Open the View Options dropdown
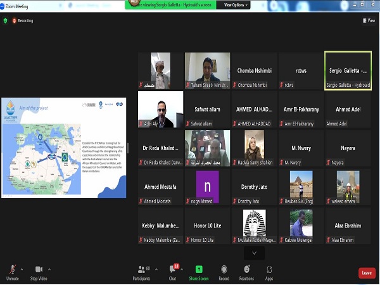This screenshot has height=285, width=380. (x=235, y=4)
